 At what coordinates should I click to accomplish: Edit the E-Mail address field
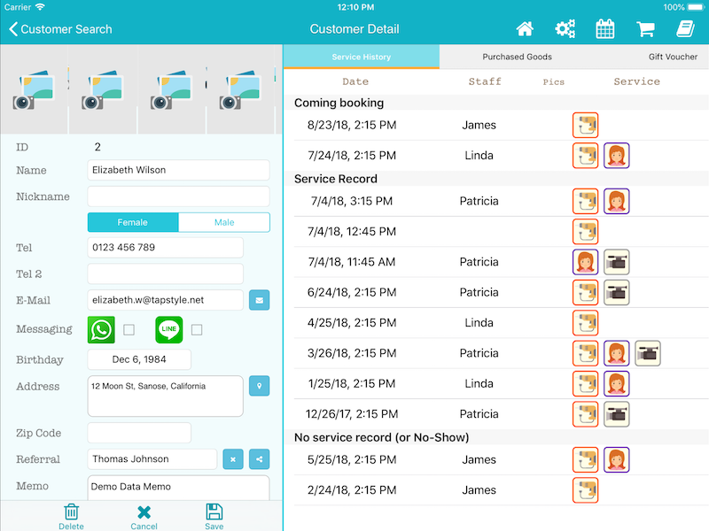pos(166,300)
